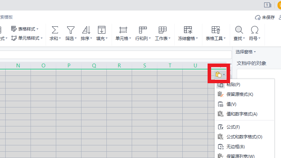Click the Sort (排序) icon
281x158 pixels.
[x=86, y=30]
